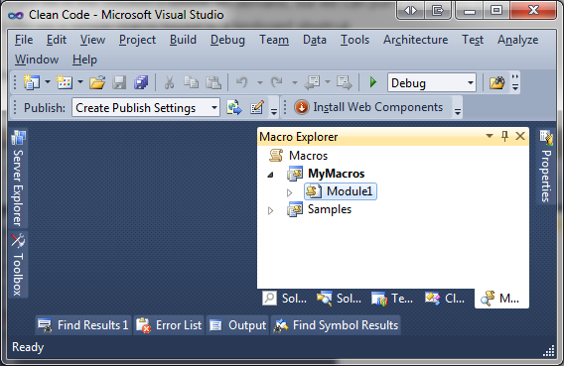This screenshot has width=564, height=366.
Task: Open the Redo history dropdown arrow
Action: tap(295, 82)
